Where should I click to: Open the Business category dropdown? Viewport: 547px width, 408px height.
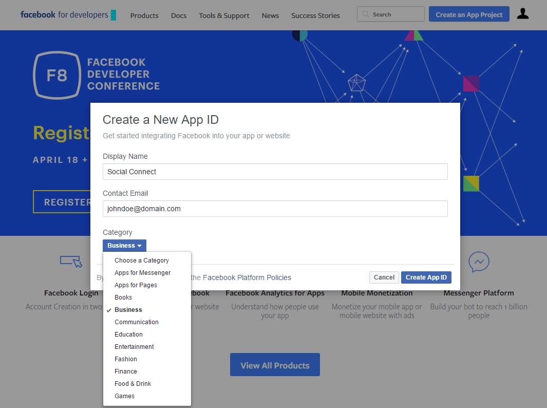coord(124,245)
